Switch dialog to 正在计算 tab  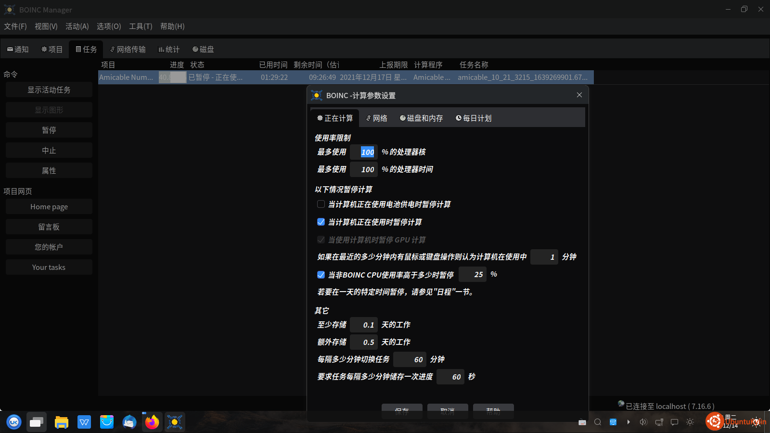[x=335, y=118]
